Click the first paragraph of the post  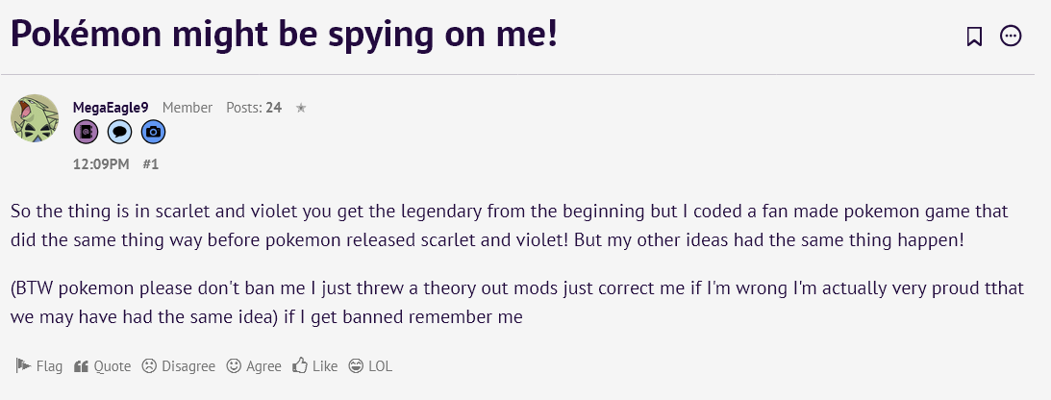pyautogui.click(x=509, y=225)
